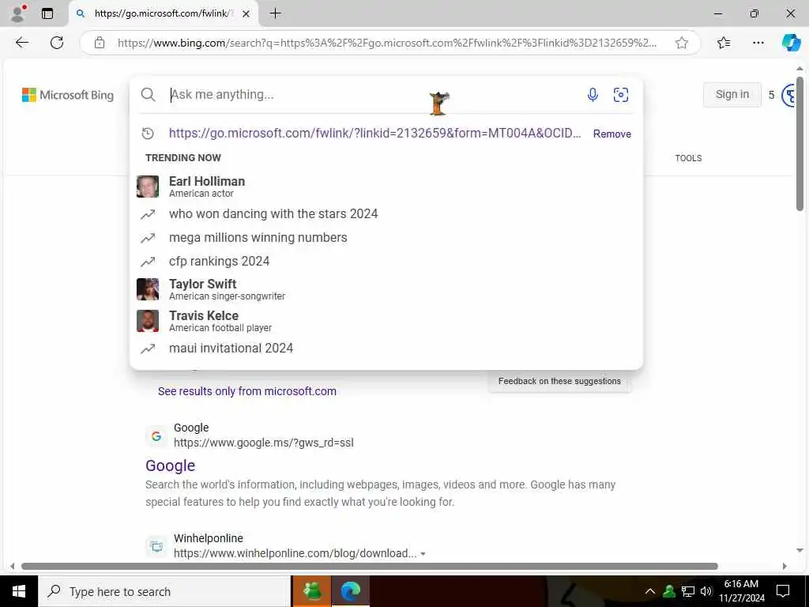
Task: Go back with the back arrow
Action: [22, 43]
